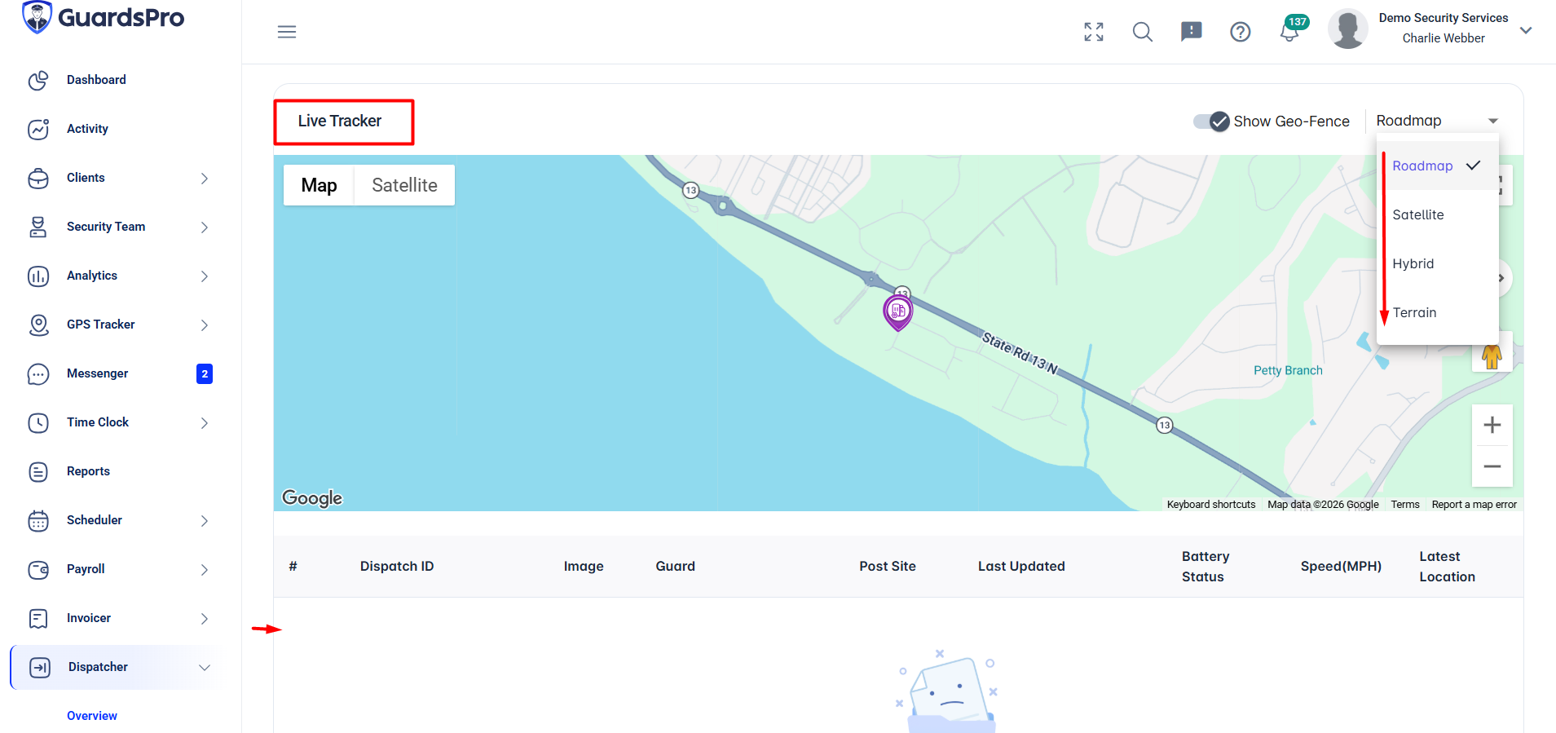Toggle the Show Geo-Fence switch
The height and width of the screenshot is (733, 1556).
(1211, 121)
